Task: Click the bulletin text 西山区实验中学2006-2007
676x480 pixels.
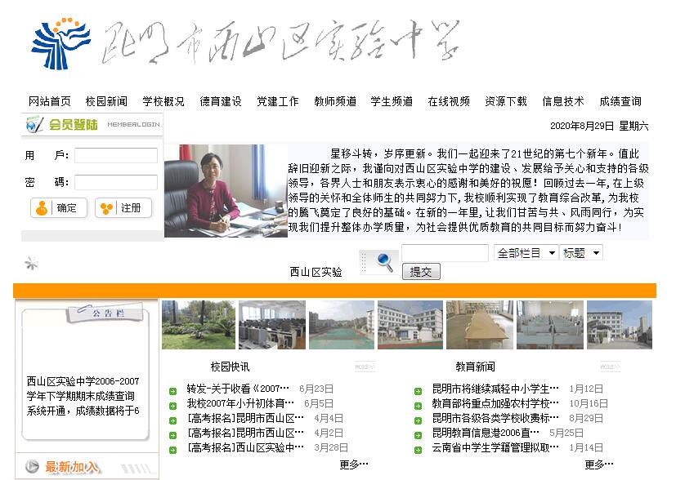Action: click(x=83, y=381)
